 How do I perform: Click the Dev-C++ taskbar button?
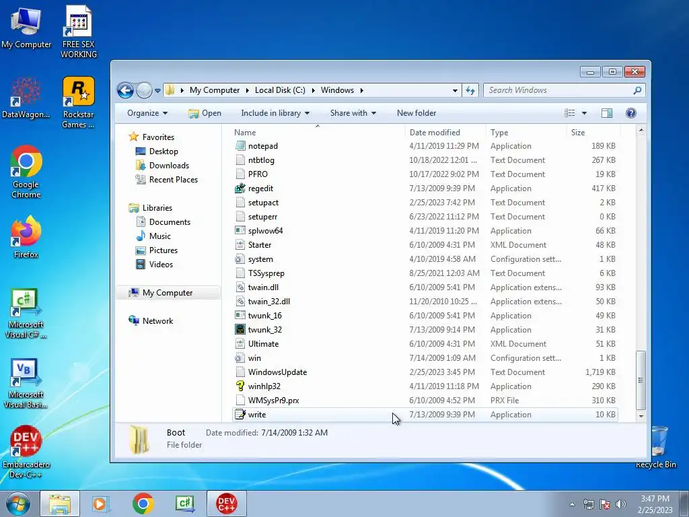point(226,504)
